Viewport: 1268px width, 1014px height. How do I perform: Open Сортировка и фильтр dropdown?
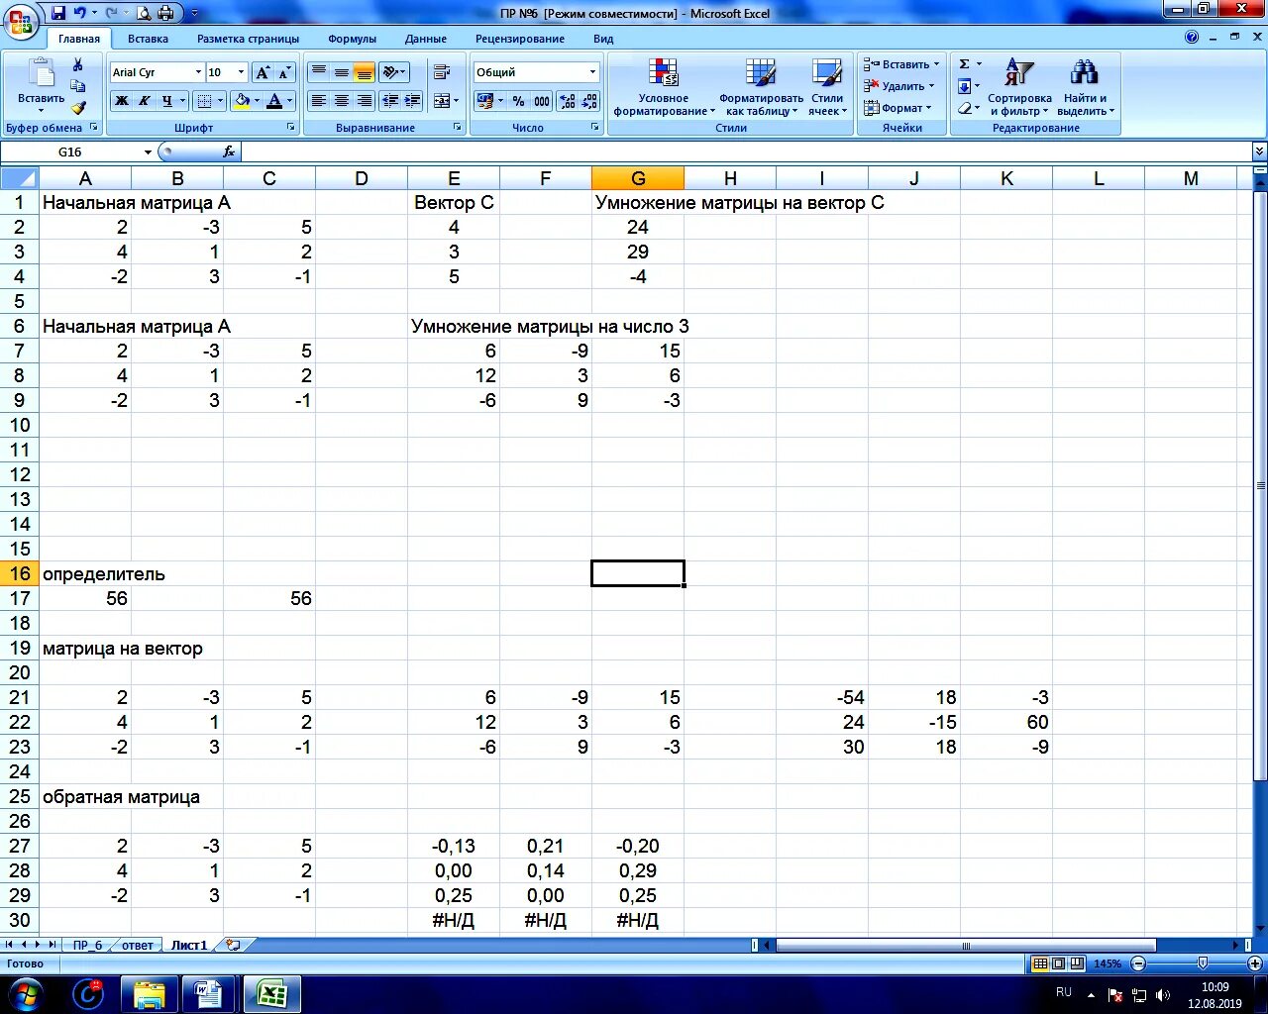click(x=1019, y=87)
